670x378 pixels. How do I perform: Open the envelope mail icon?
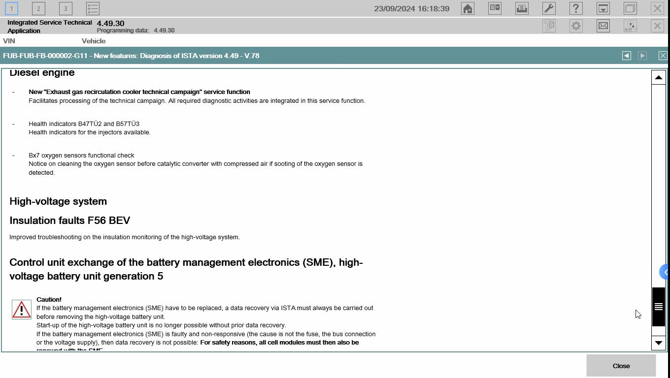[603, 26]
